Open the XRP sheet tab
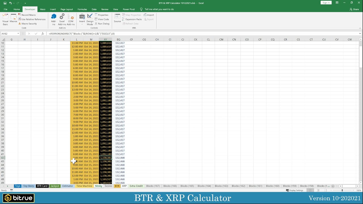 pos(124,186)
